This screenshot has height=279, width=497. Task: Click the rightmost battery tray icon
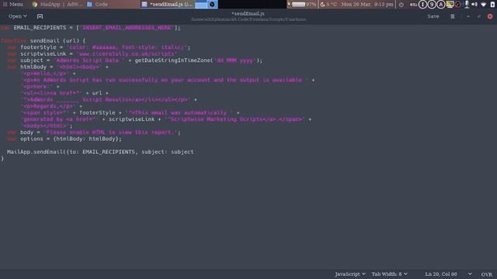(492, 5)
